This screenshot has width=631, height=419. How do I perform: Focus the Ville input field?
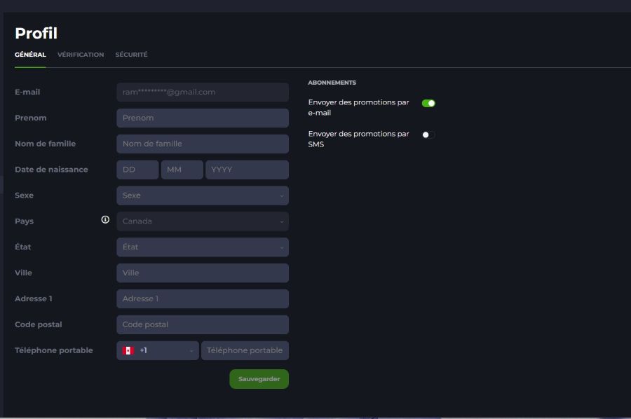(203, 273)
